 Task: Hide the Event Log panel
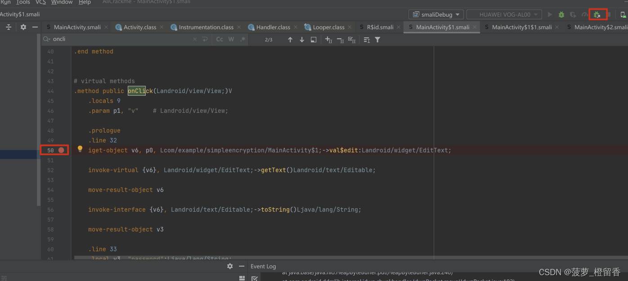pyautogui.click(x=242, y=266)
